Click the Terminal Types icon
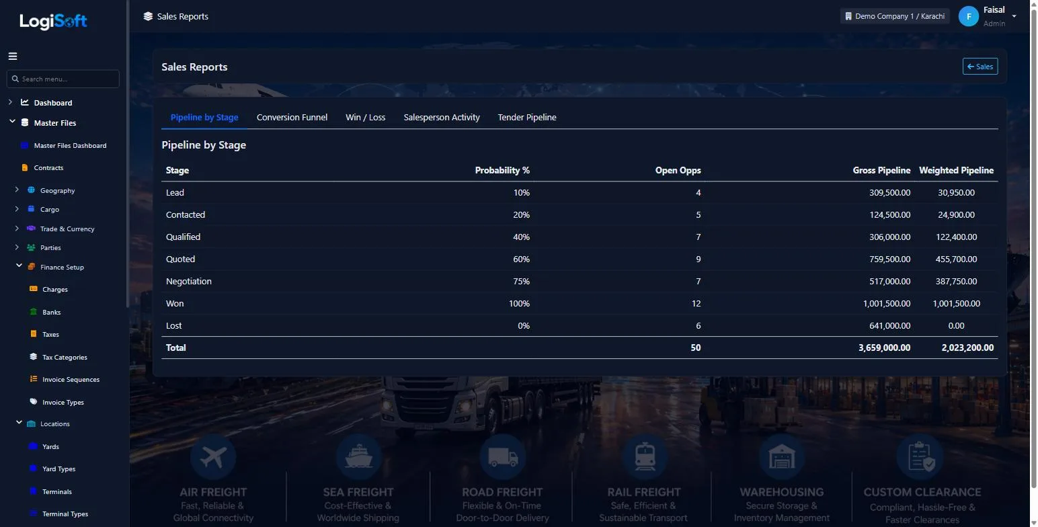The height and width of the screenshot is (527, 1038). pos(34,514)
